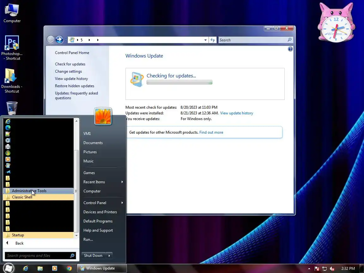The height and width of the screenshot is (273, 364).
Task: Open the Classic Shell folder
Action: (39, 197)
